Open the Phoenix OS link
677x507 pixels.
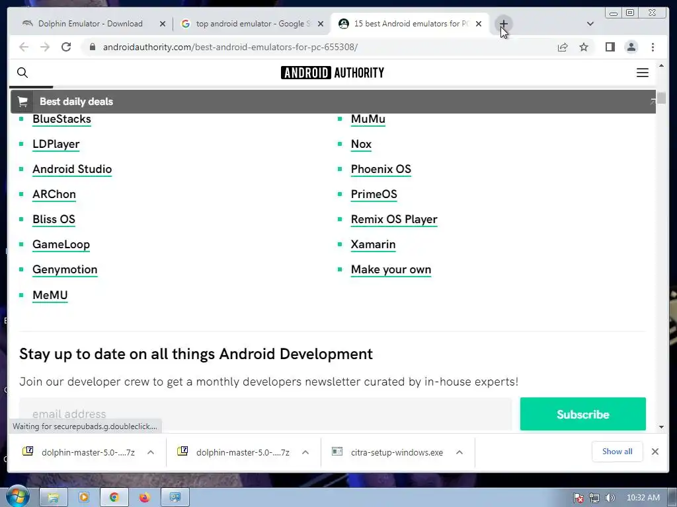381,170
